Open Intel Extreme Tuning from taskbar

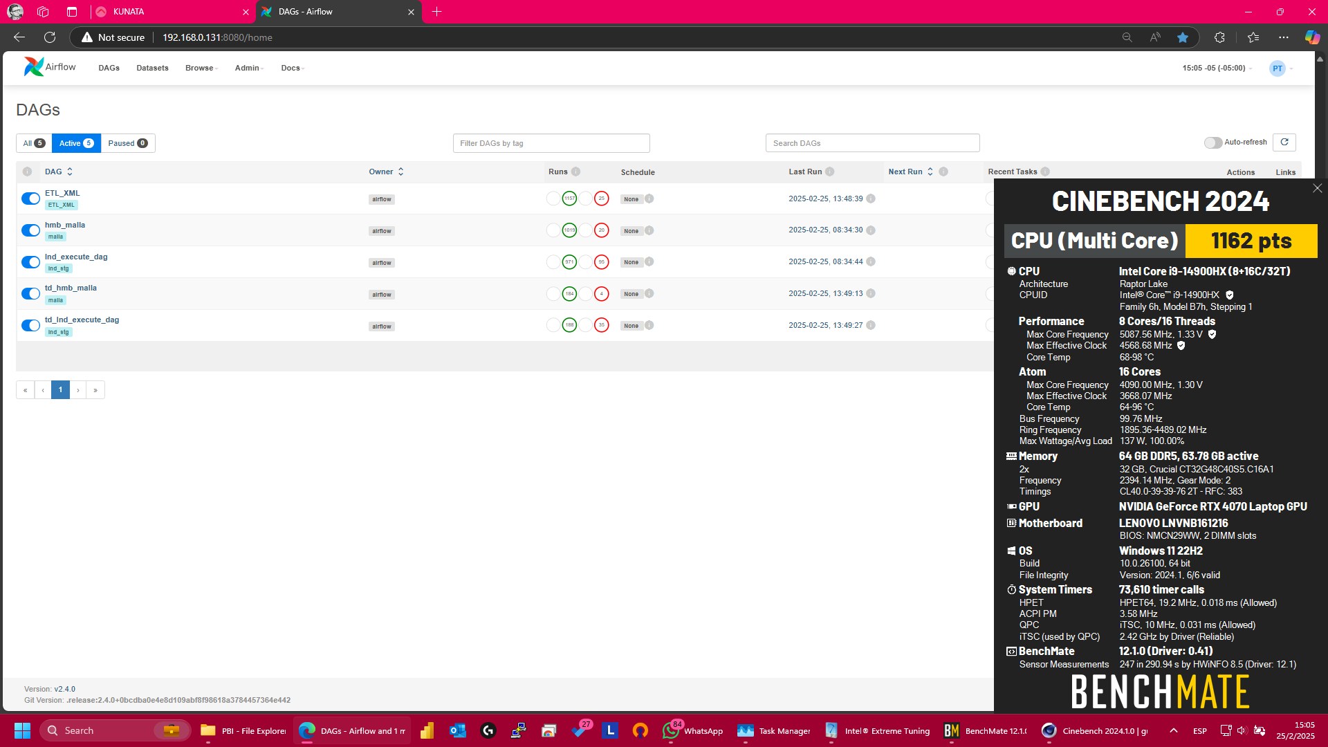point(877,730)
